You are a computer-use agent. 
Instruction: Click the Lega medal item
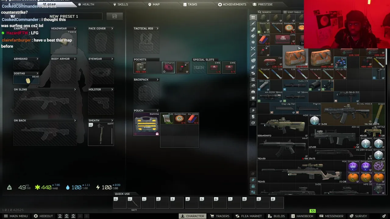point(379,166)
